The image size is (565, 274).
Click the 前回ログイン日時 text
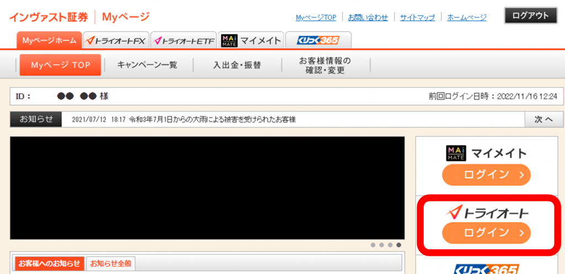[x=493, y=96]
